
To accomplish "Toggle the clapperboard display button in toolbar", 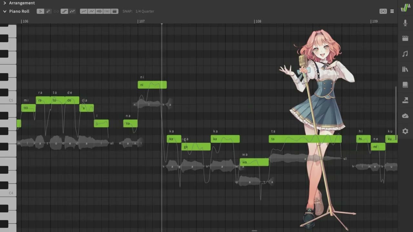I will coord(115,11).
